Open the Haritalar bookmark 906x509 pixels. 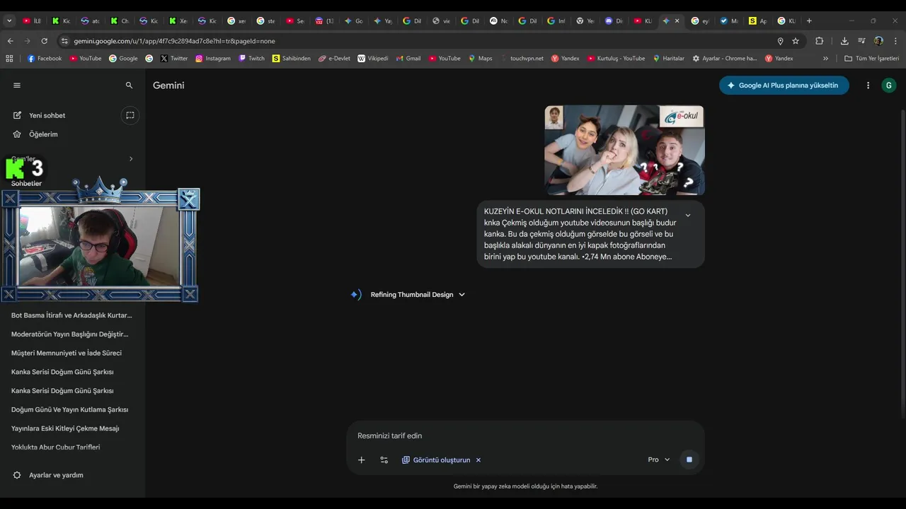point(669,59)
